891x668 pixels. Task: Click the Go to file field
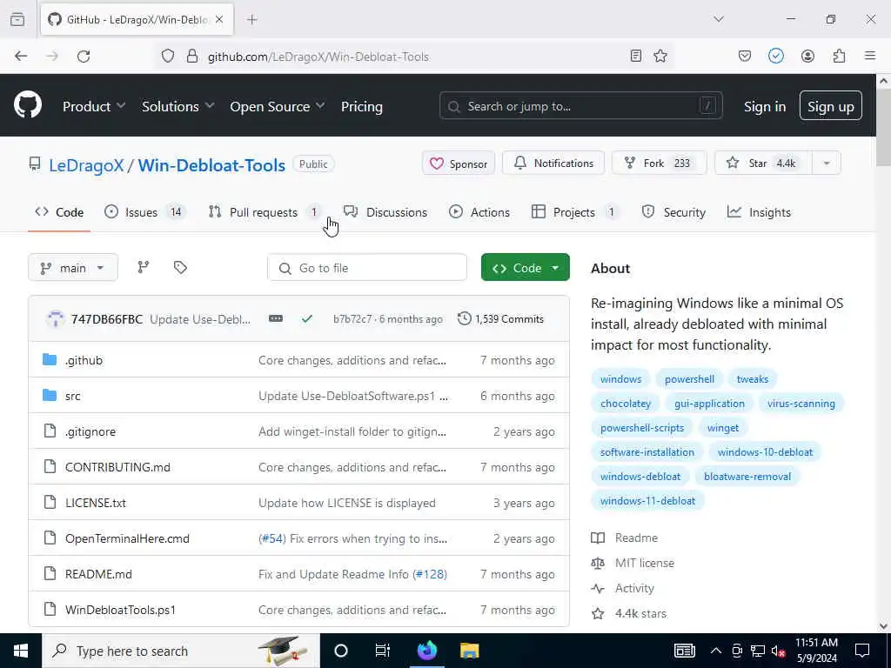367,267
